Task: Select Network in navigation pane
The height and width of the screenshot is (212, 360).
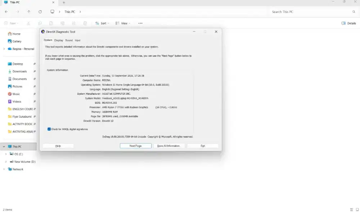Action: click(x=18, y=169)
